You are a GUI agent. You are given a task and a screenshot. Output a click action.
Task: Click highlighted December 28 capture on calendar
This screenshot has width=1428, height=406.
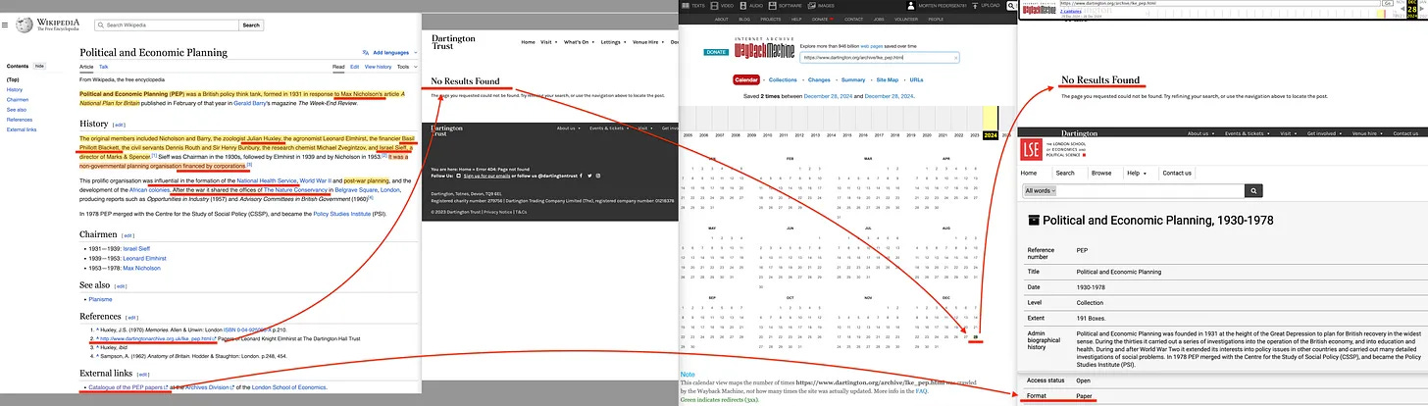976,338
